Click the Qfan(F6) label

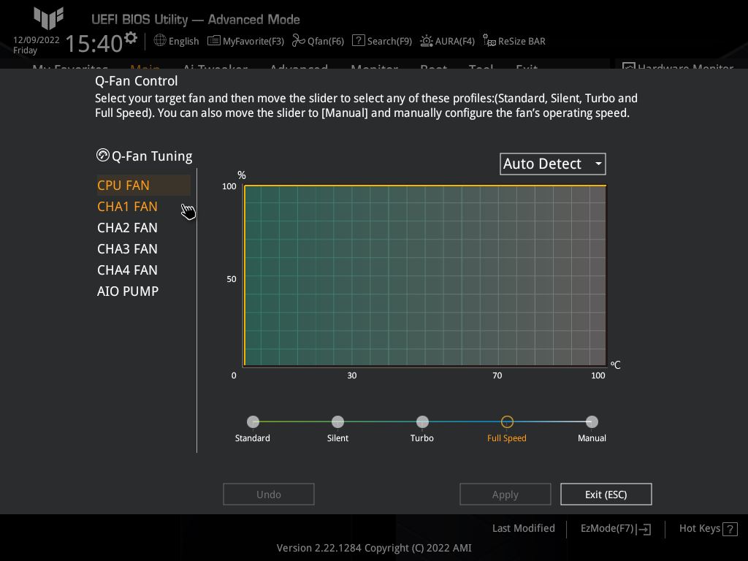click(x=326, y=41)
